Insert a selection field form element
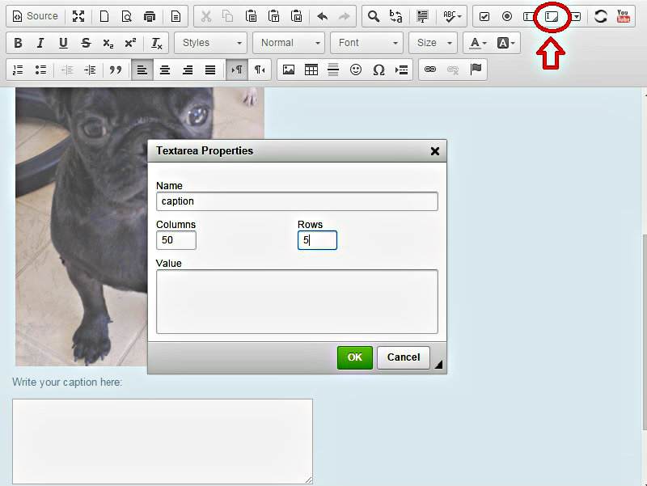The width and height of the screenshot is (647, 486). (576, 16)
